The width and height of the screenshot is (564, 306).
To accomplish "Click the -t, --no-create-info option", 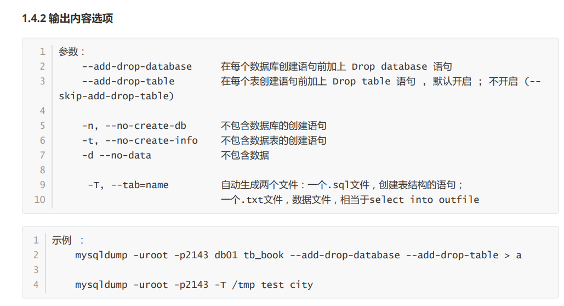I will (x=139, y=140).
